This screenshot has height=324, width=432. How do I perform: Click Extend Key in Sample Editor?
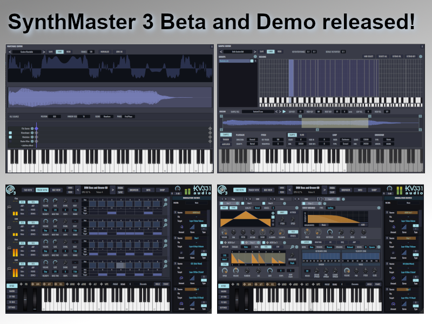tap(411, 57)
